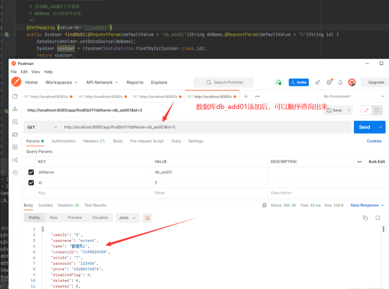Click the empty Key parameter field
Image resolution: width=389 pixels, height=289 pixels.
[x=94, y=193]
